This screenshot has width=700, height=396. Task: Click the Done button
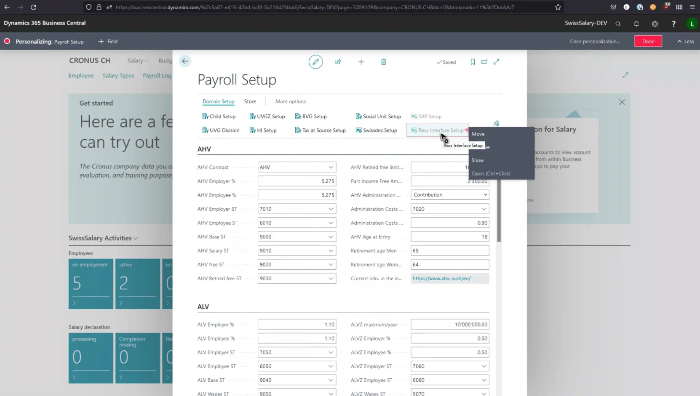[648, 41]
